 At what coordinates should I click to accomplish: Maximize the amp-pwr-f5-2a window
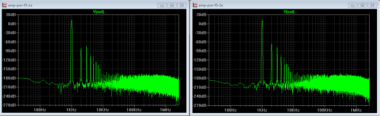click(x=362, y=5)
